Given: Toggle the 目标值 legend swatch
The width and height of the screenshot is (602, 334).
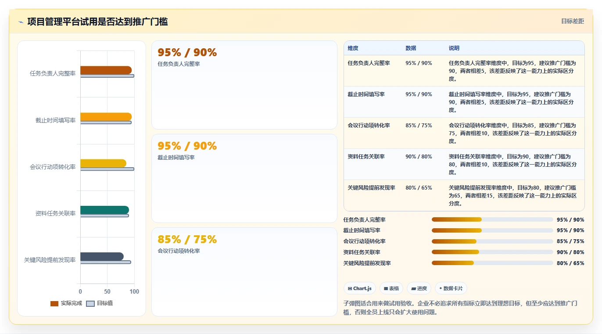Looking at the screenshot, I should [x=90, y=304].
